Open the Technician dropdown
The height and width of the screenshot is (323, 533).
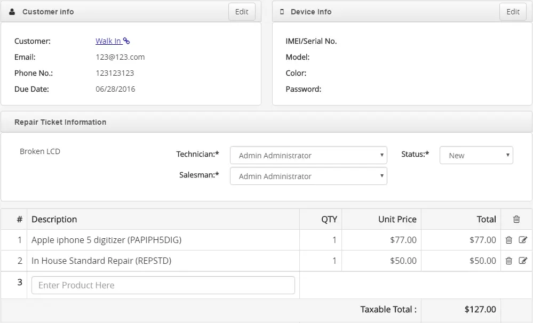coord(308,155)
